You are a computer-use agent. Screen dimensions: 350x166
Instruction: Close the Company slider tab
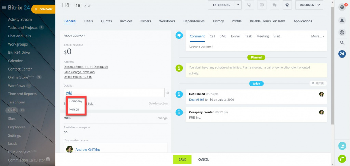36,9
